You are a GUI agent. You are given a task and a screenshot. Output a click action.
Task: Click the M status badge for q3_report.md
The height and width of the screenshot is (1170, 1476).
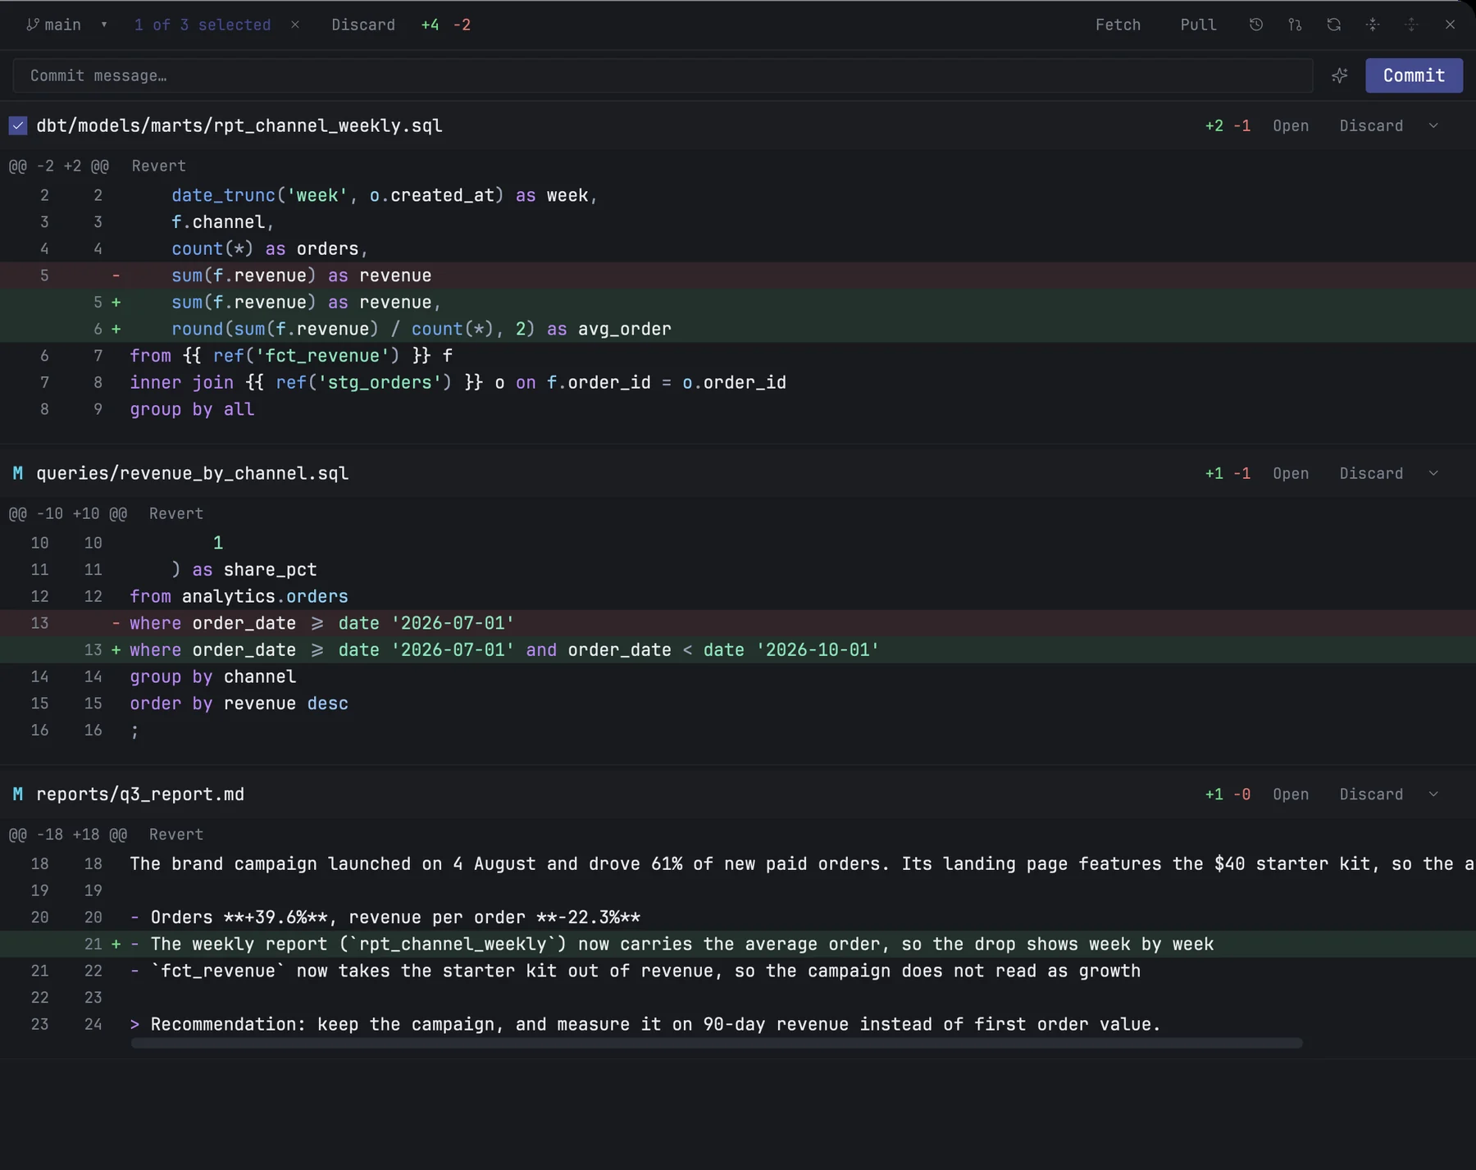point(17,794)
